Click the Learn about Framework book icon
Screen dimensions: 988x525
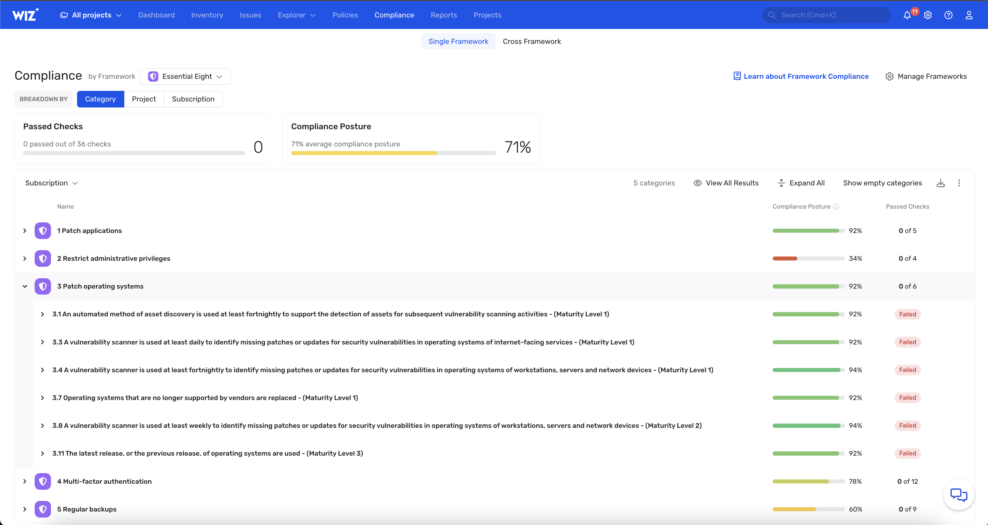pos(737,76)
